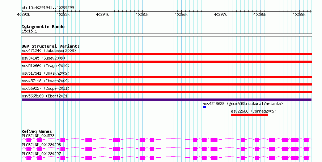Click the thin red line under nsv510660
This screenshot has width=322, height=162.
point(166,69)
